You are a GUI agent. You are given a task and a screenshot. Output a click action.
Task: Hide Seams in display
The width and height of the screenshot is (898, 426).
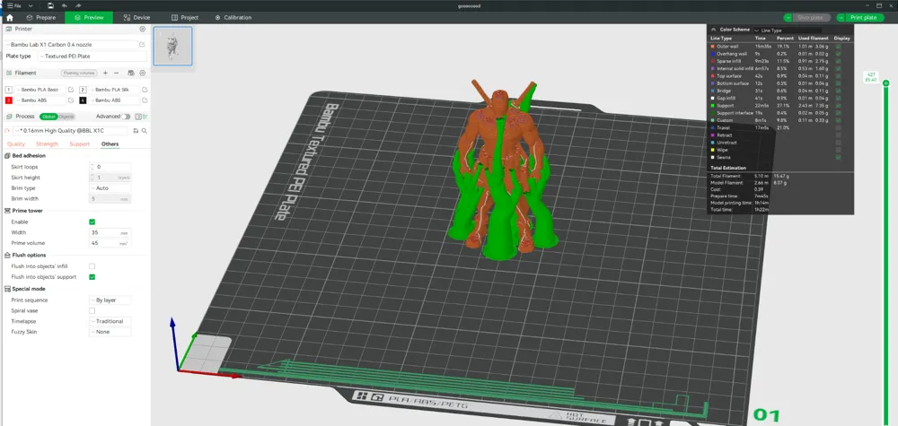tap(839, 157)
